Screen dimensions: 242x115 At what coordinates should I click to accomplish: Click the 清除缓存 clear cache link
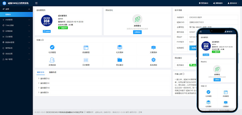click(218, 3)
